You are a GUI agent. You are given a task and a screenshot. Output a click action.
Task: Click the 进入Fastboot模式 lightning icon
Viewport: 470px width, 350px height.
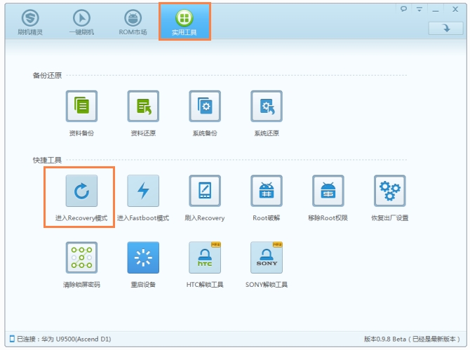[143, 191]
